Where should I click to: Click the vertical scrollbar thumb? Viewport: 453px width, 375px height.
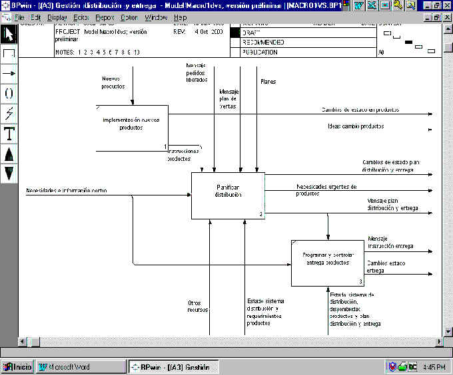click(448, 47)
